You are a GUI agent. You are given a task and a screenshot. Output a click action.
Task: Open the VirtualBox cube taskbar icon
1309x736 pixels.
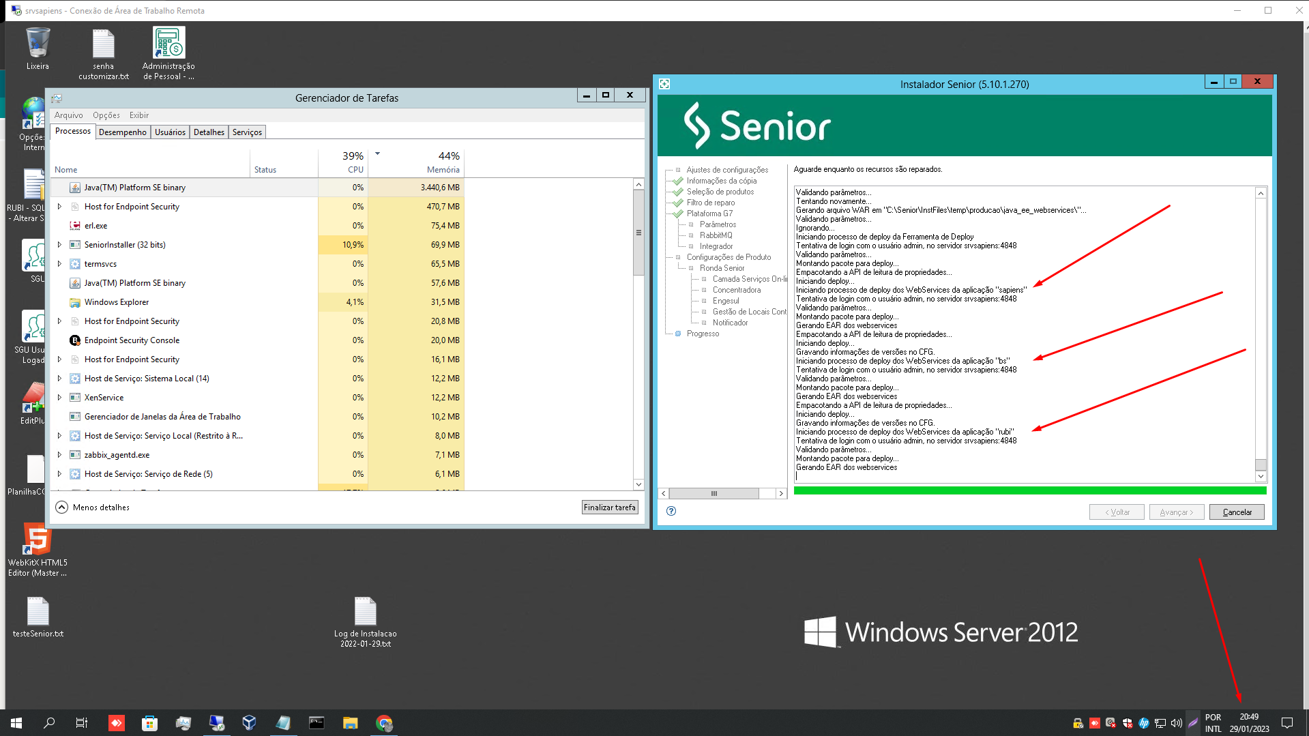pyautogui.click(x=249, y=723)
